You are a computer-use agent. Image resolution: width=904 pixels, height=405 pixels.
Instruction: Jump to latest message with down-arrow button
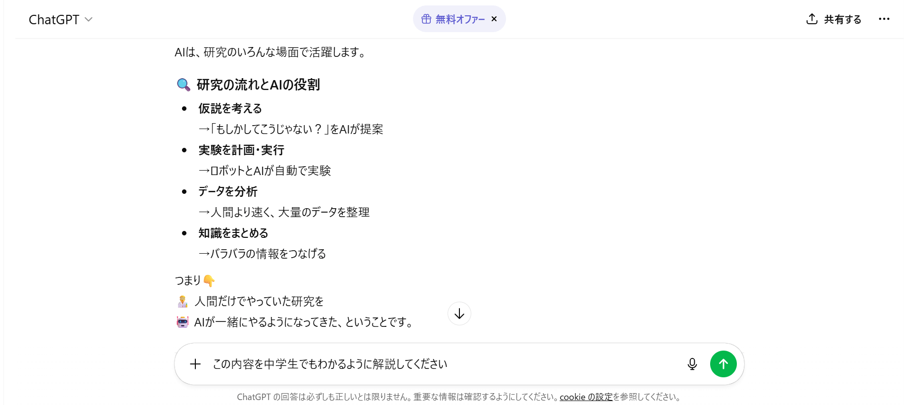click(459, 314)
